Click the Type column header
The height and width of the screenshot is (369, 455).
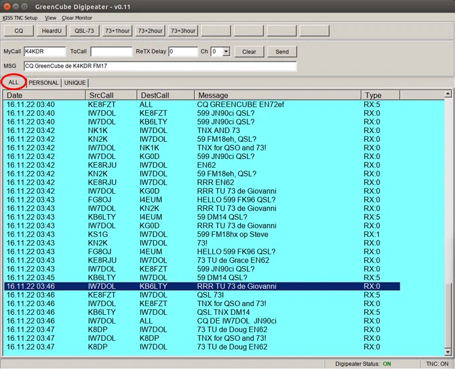click(381, 95)
